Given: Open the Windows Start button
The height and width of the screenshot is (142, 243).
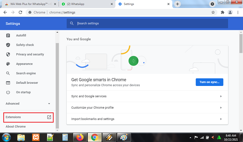Looking at the screenshot, I should click(x=6, y=137).
